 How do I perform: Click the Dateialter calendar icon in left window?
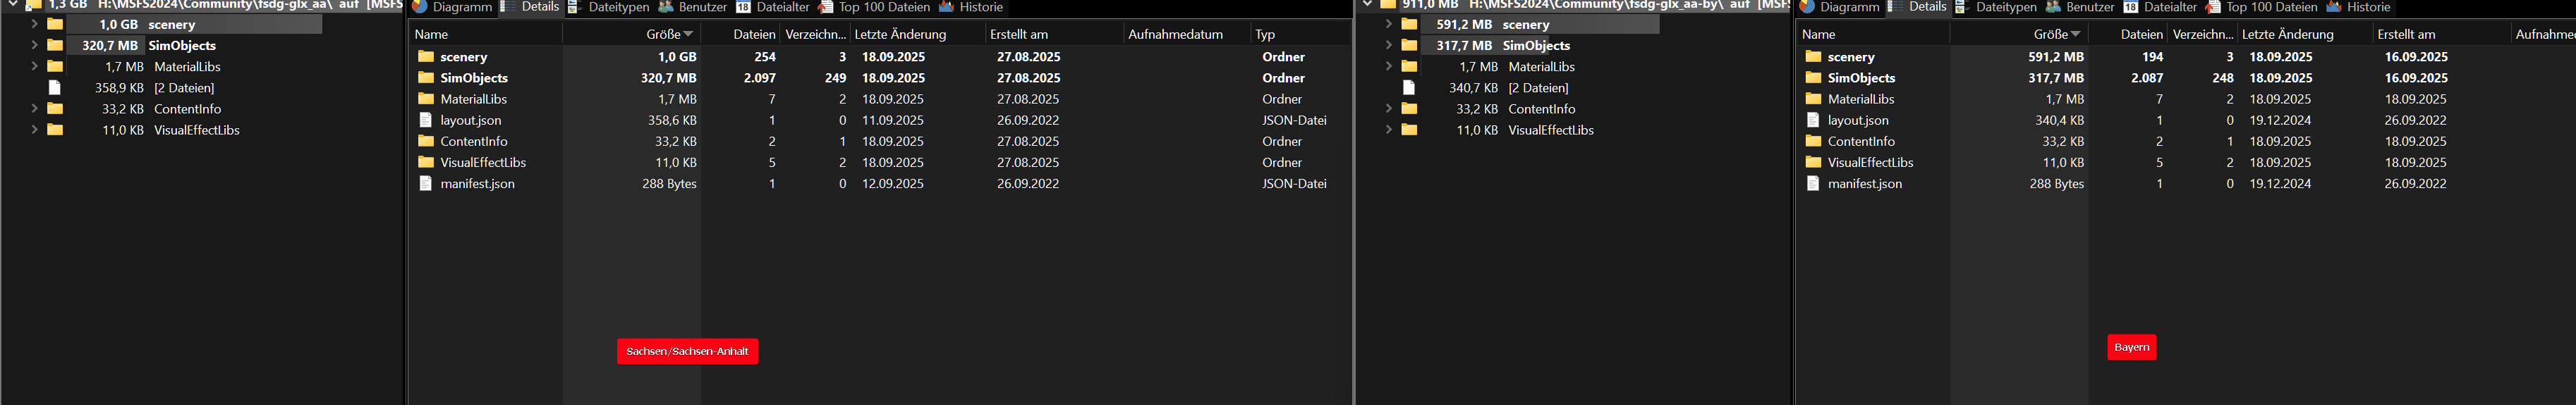pos(743,7)
